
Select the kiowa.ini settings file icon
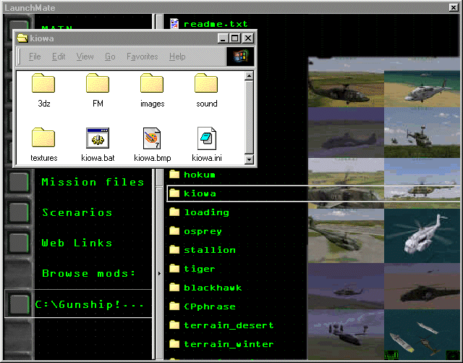pyautogui.click(x=207, y=138)
